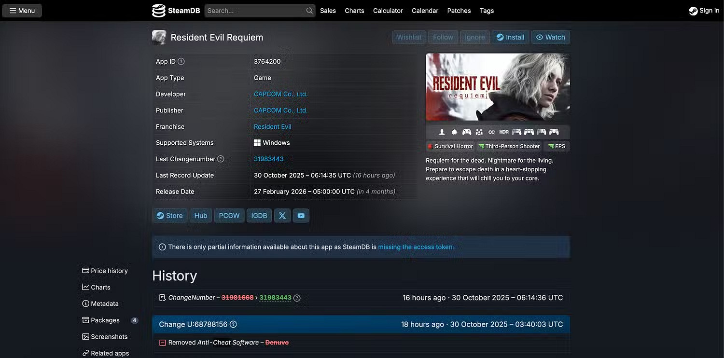The image size is (724, 358).
Task: Click the Last Changenumber help icon
Action: (221, 159)
